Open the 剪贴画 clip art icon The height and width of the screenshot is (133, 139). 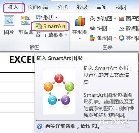coord(26,20)
